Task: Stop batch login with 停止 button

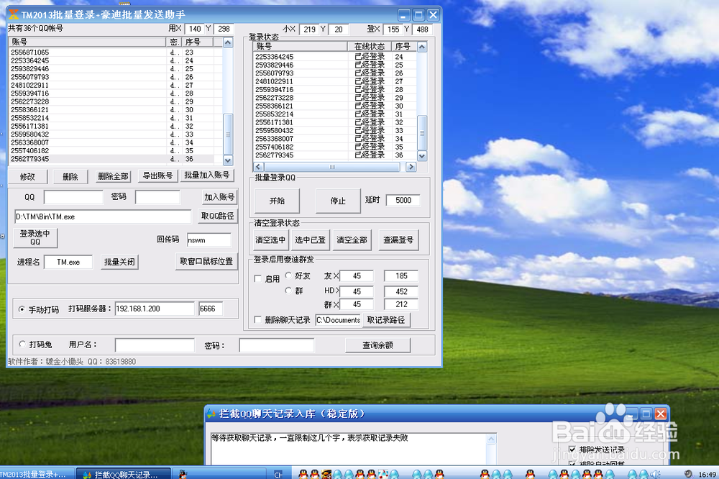Action: coord(338,201)
